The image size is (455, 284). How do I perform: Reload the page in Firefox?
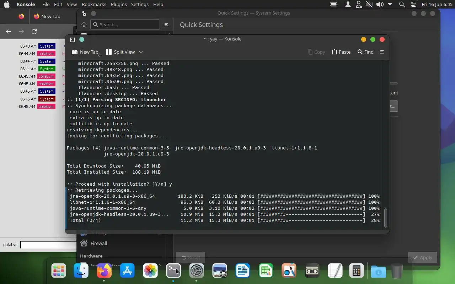click(34, 31)
